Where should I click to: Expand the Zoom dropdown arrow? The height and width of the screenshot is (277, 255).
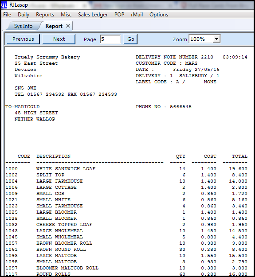point(216,39)
